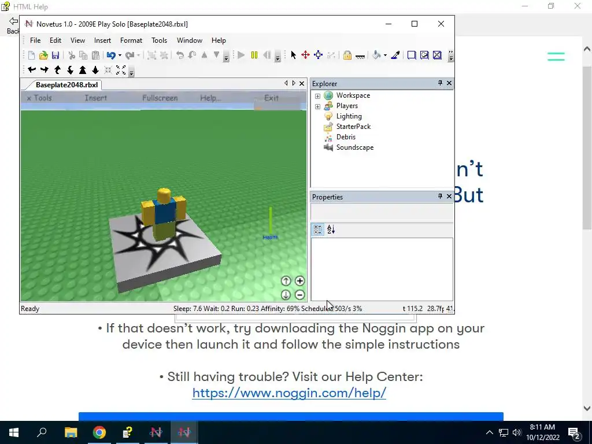Open the Format menu
The height and width of the screenshot is (444, 592).
click(x=131, y=40)
